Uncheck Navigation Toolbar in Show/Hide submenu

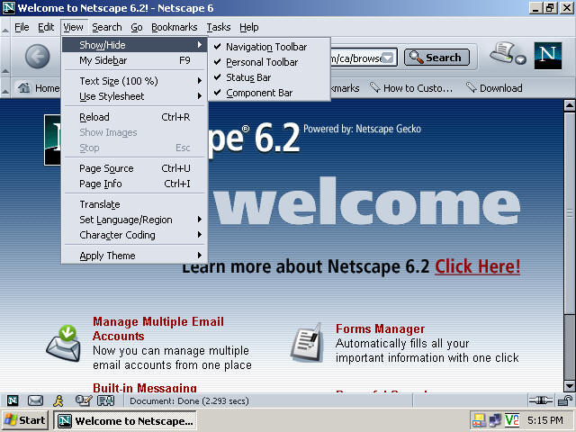tap(269, 47)
